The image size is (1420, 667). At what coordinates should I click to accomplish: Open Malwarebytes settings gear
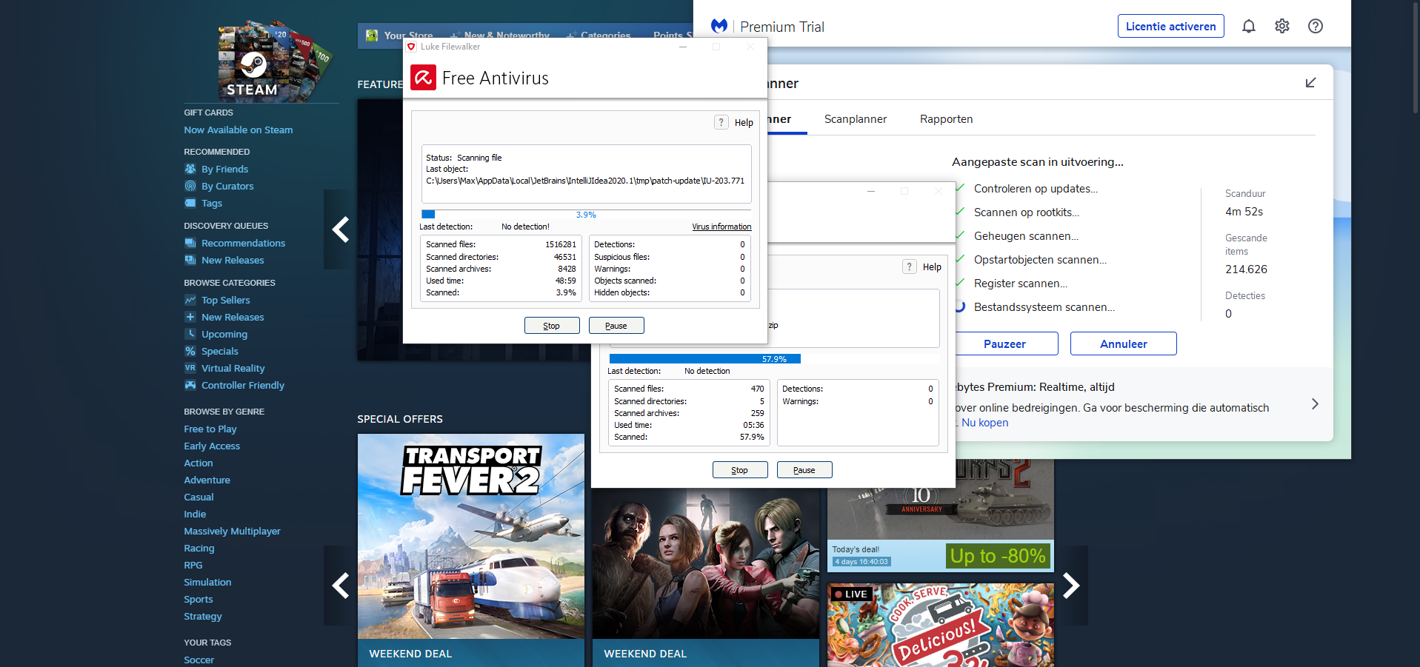click(1281, 27)
